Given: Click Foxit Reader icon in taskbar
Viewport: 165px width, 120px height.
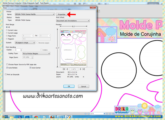Looking at the screenshot, I should 69,117.
